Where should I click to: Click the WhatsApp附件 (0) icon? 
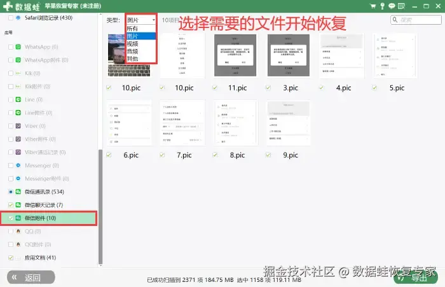click(x=18, y=60)
